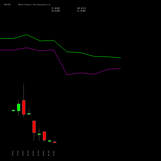Click the open value 'O: 0.09'

[x=56, y=11]
